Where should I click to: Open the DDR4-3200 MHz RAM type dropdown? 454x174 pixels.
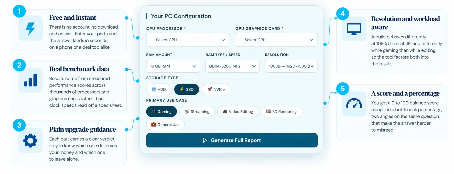click(232, 66)
